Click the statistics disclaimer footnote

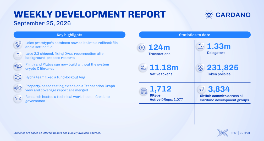(57, 133)
